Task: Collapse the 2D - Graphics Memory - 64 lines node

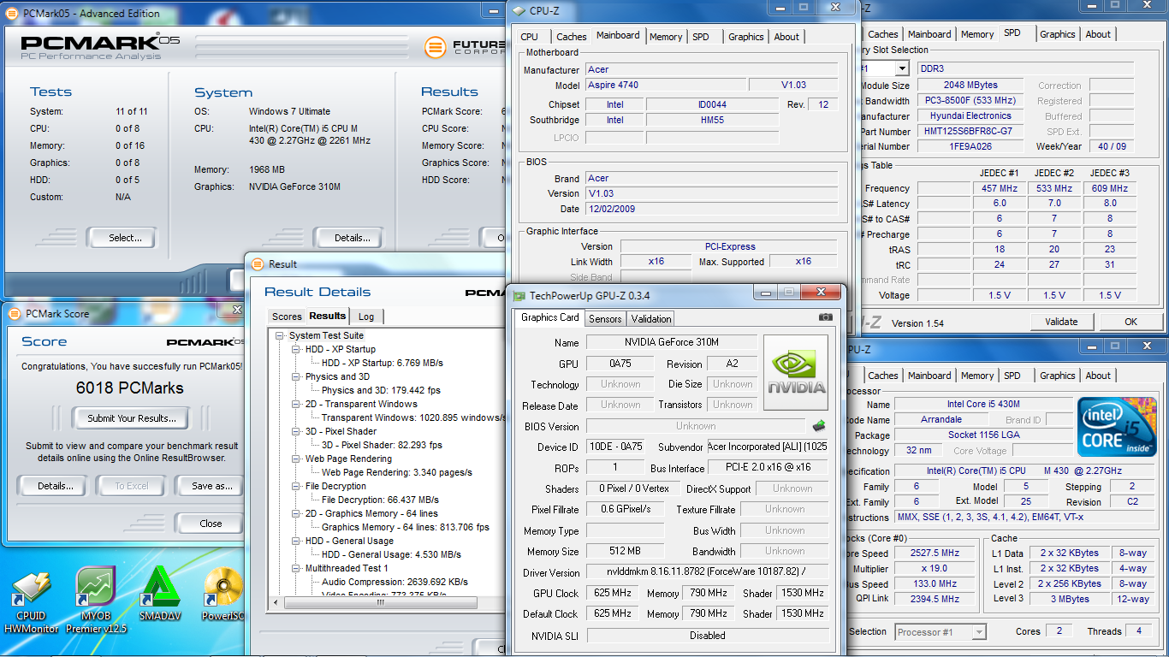Action: point(296,514)
